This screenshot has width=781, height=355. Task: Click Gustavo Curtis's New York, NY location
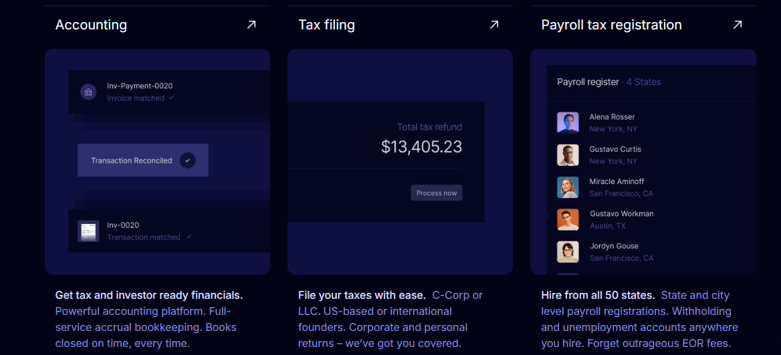[613, 161]
